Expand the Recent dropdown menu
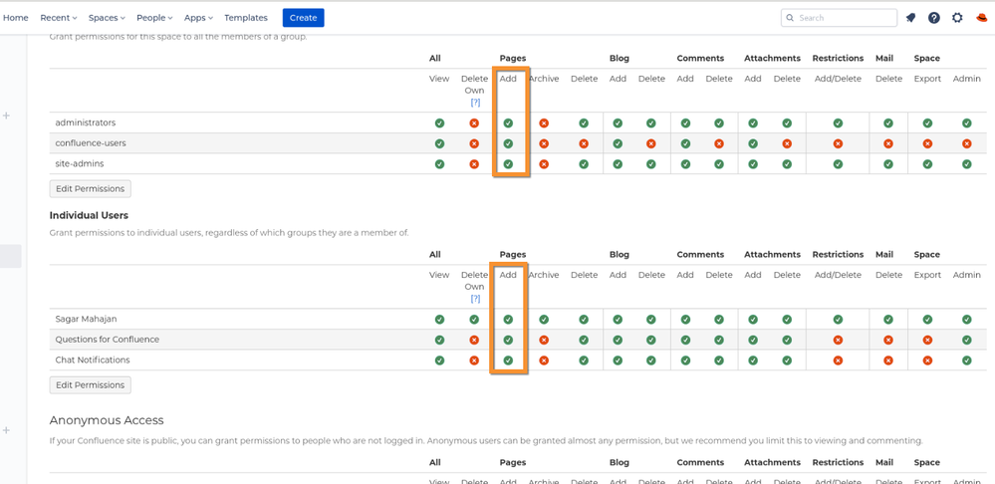Screen dimensions: 995x484 [59, 18]
